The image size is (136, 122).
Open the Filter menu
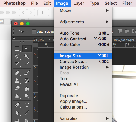[127, 3]
